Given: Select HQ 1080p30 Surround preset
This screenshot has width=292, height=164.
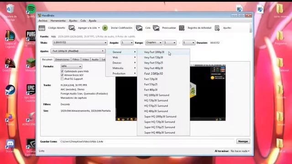Looking at the screenshot, I should [163, 95].
